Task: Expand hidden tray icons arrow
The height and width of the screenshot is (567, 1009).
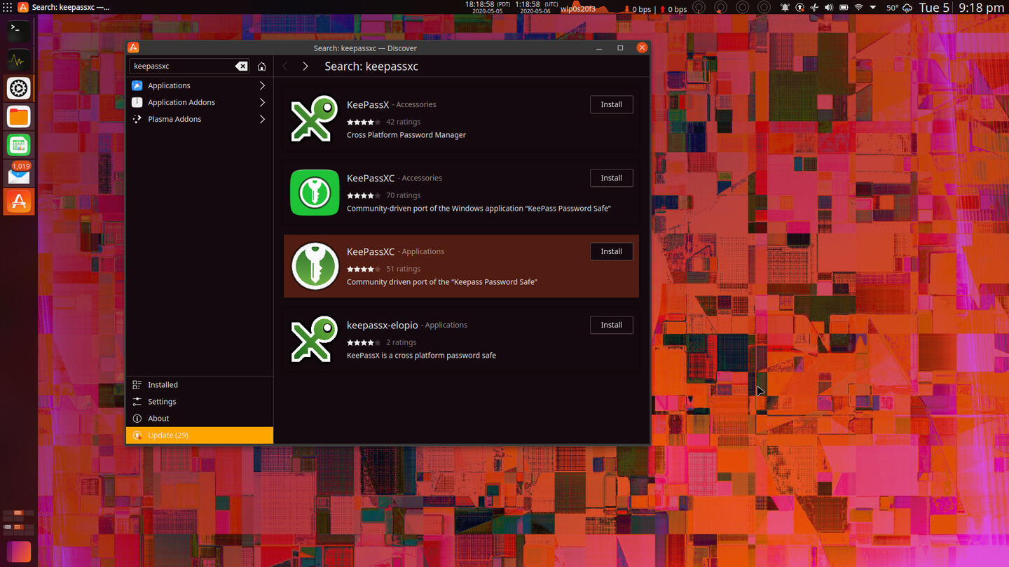Action: (873, 8)
